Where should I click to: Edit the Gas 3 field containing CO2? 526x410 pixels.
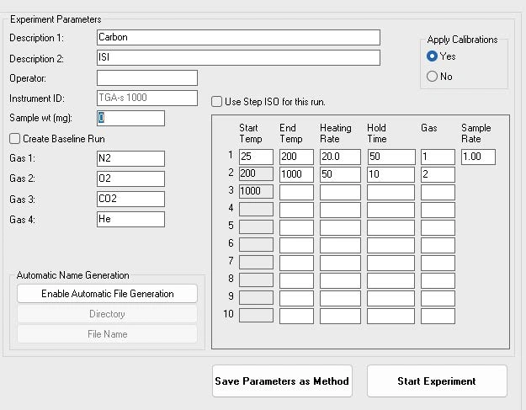130,199
